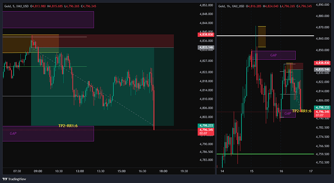The width and height of the screenshot is (334, 183).
Task: Click the 15:00 time axis label
Action: pos(121,171)
